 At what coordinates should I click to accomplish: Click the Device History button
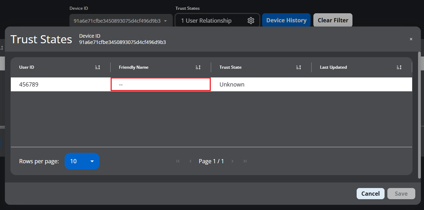click(286, 20)
